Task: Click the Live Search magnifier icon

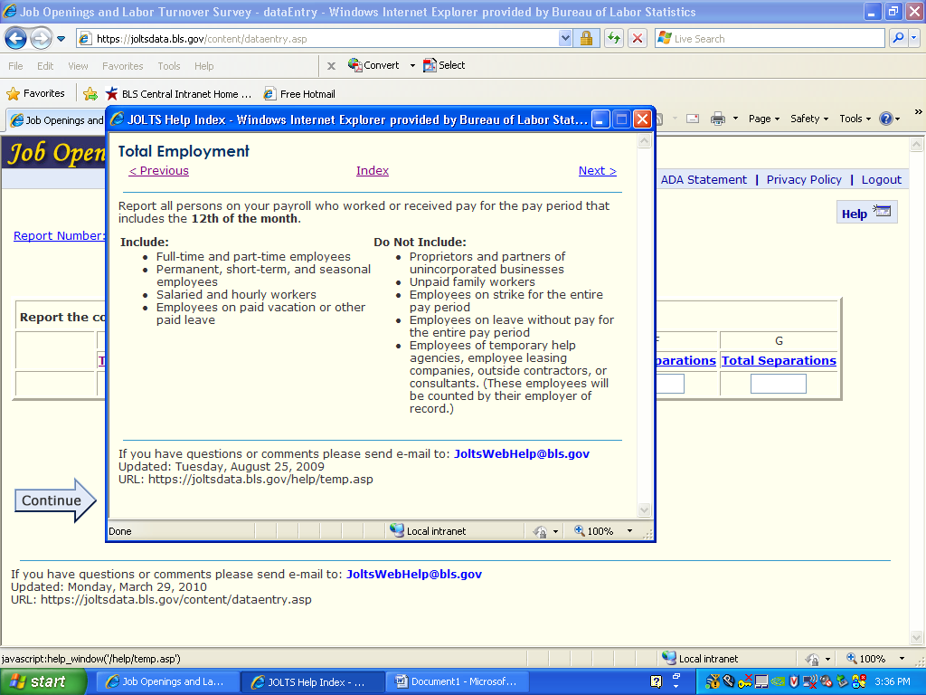Action: (x=898, y=39)
